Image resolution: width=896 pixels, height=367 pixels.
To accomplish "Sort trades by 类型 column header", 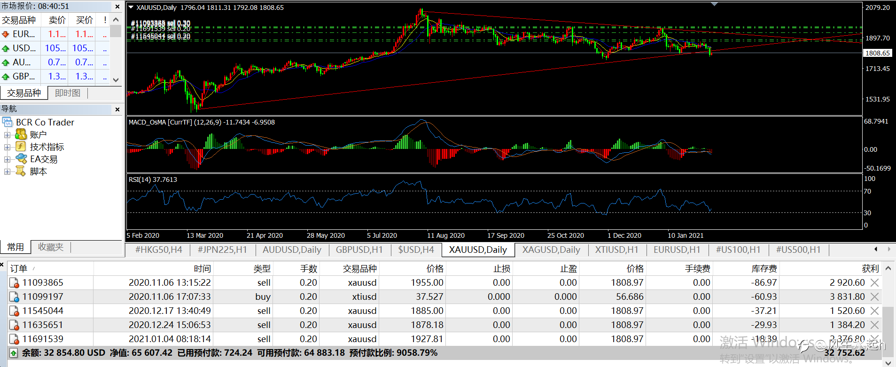I will click(243, 268).
